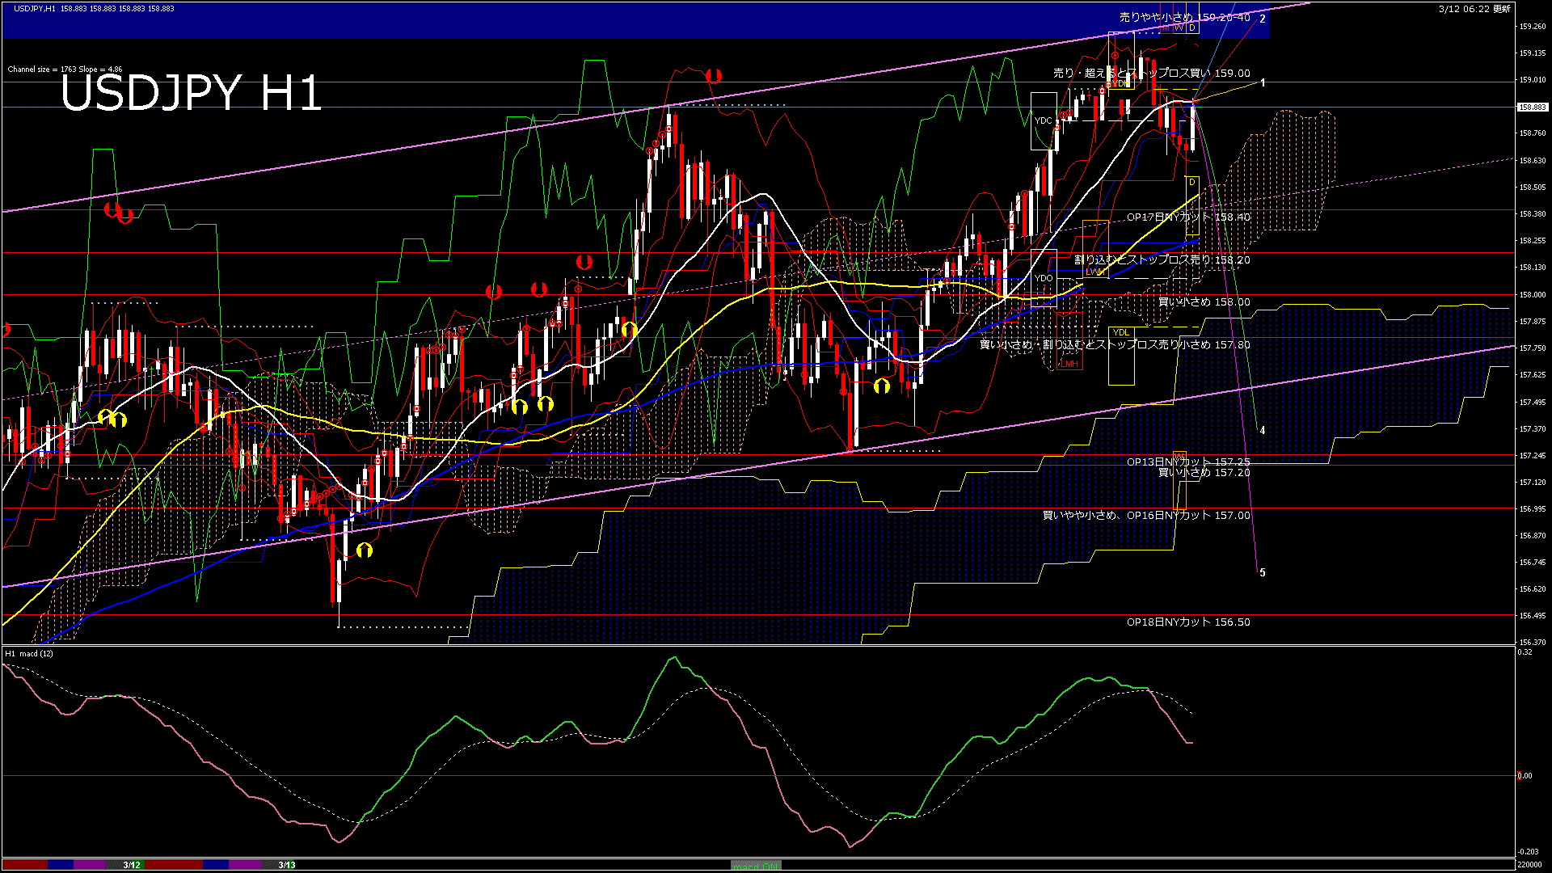Click the USDJPY,H1 symbol header text

[x=35, y=8]
